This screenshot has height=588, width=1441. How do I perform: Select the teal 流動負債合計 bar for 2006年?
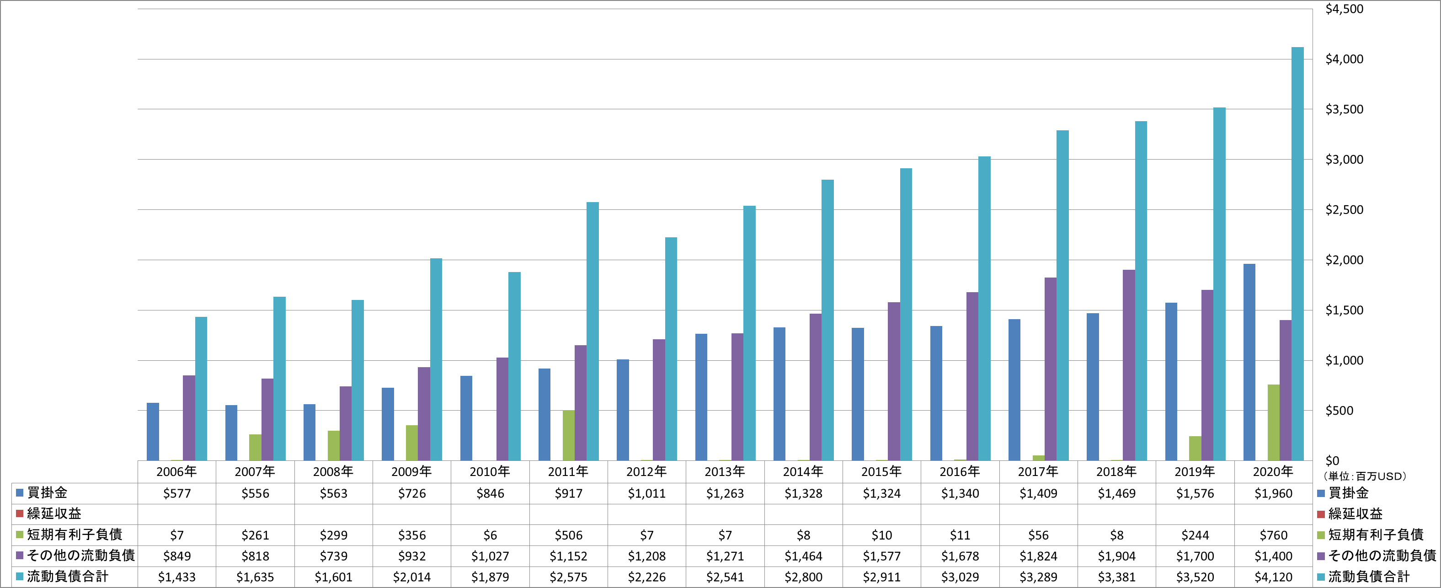[201, 389]
